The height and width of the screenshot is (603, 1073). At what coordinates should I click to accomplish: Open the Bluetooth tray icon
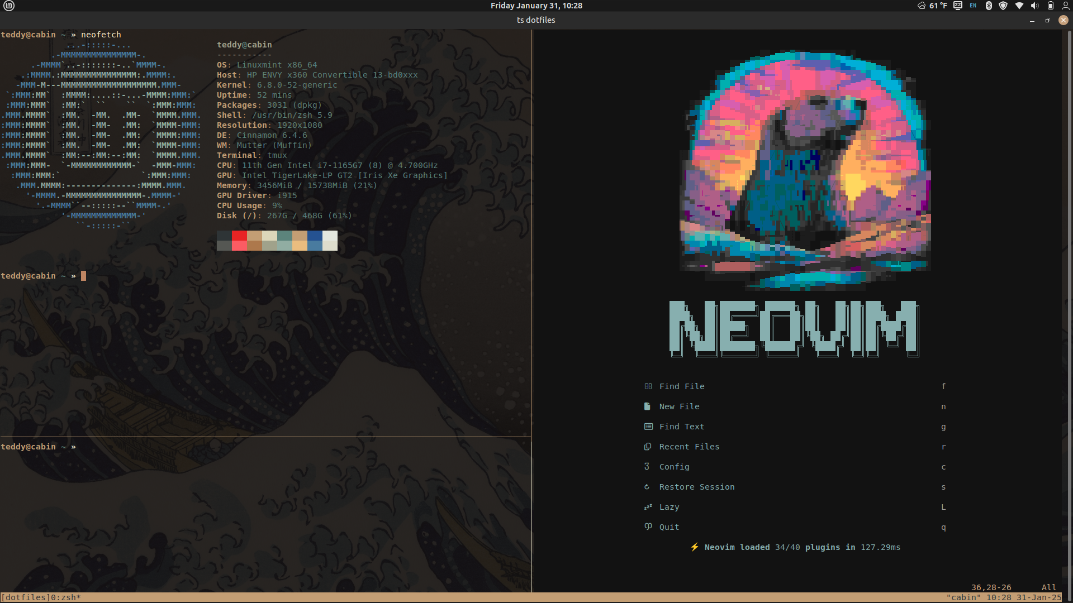pyautogui.click(x=989, y=6)
